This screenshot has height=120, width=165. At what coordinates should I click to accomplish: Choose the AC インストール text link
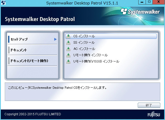pyautogui.click(x=84, y=49)
